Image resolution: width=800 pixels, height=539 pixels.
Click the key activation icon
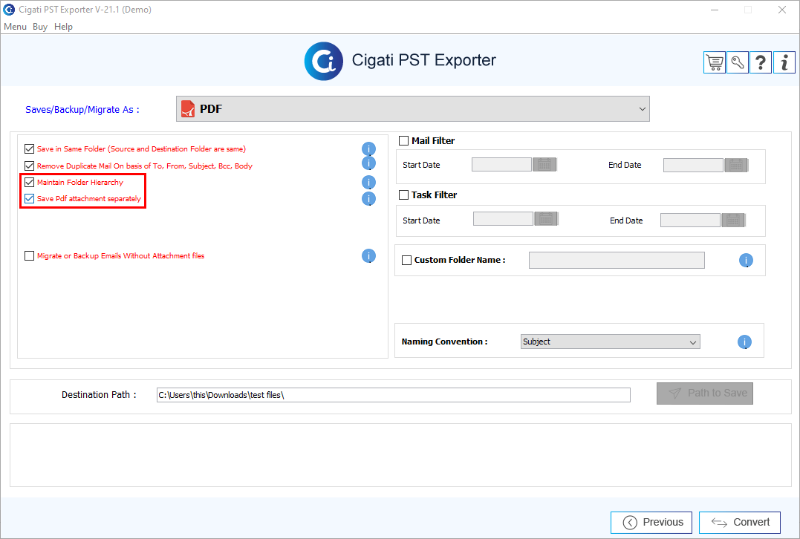(738, 62)
